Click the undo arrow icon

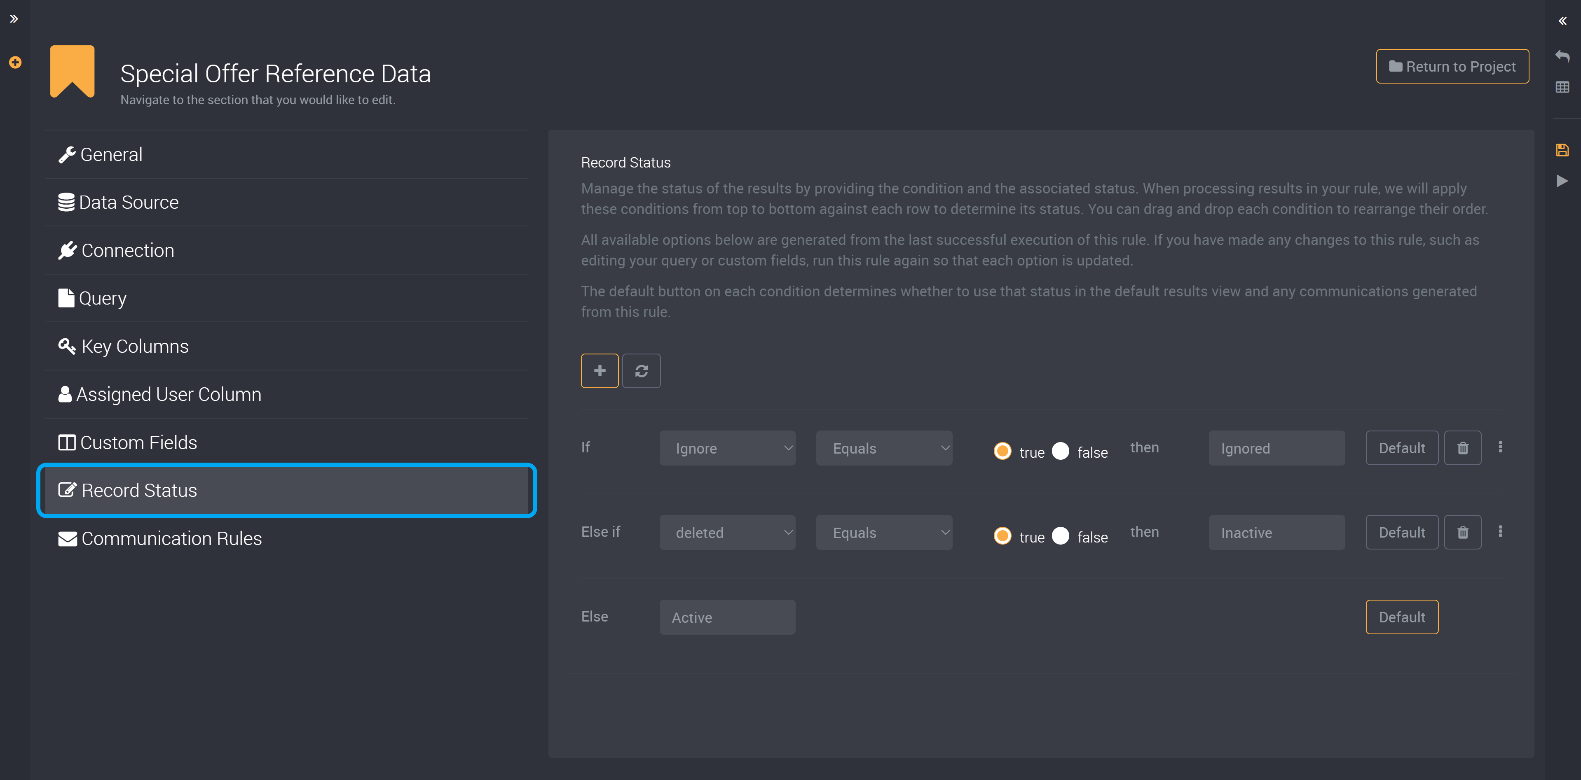[x=1562, y=56]
